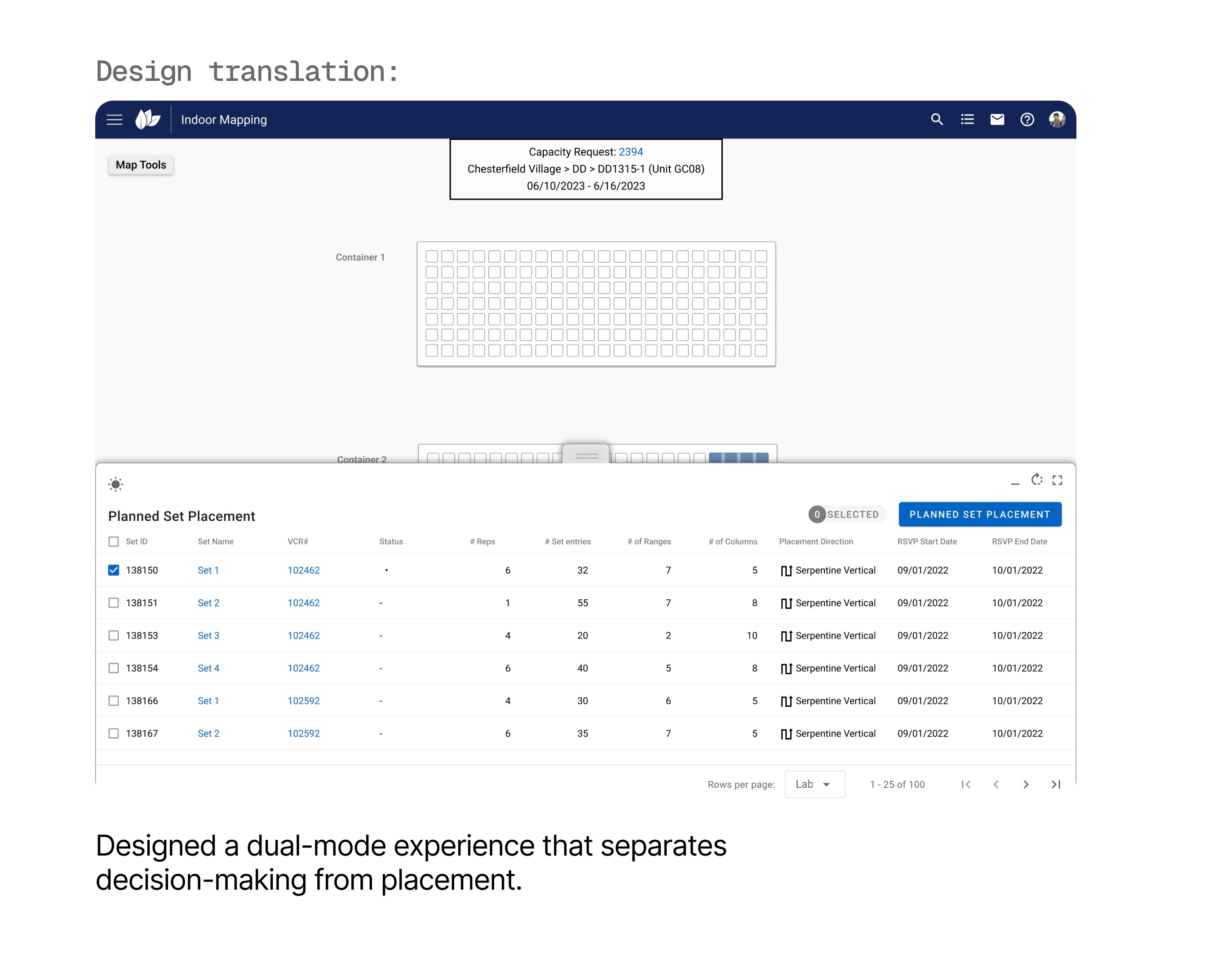1213x967 pixels.
Task: Expand panel with fullscreen icon
Action: pos(1057,480)
